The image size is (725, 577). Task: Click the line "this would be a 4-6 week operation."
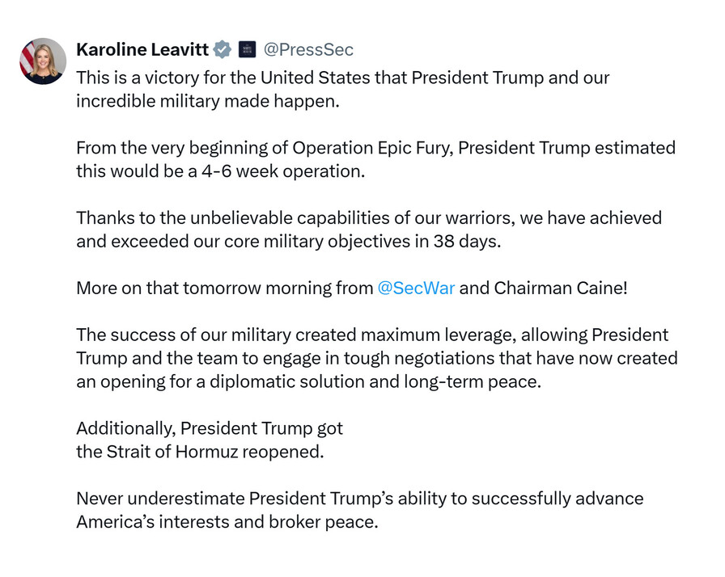tap(219, 171)
